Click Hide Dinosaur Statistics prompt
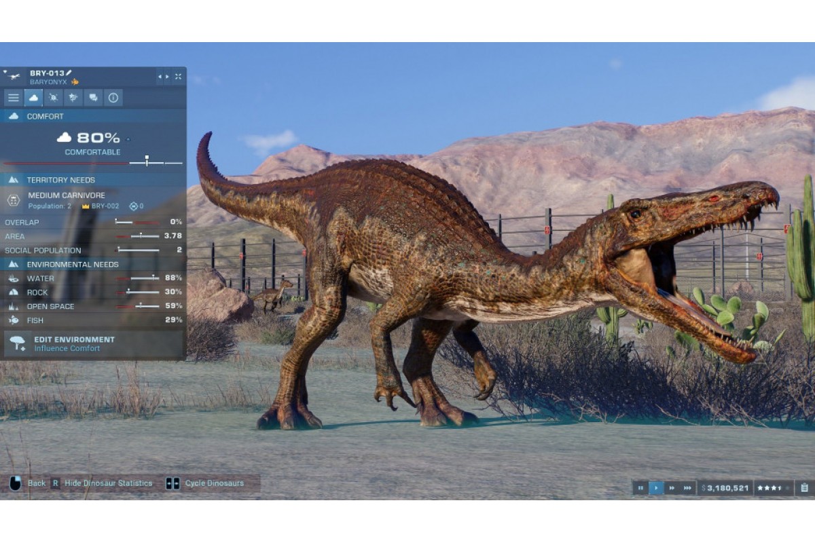The image size is (815, 543). click(x=102, y=483)
